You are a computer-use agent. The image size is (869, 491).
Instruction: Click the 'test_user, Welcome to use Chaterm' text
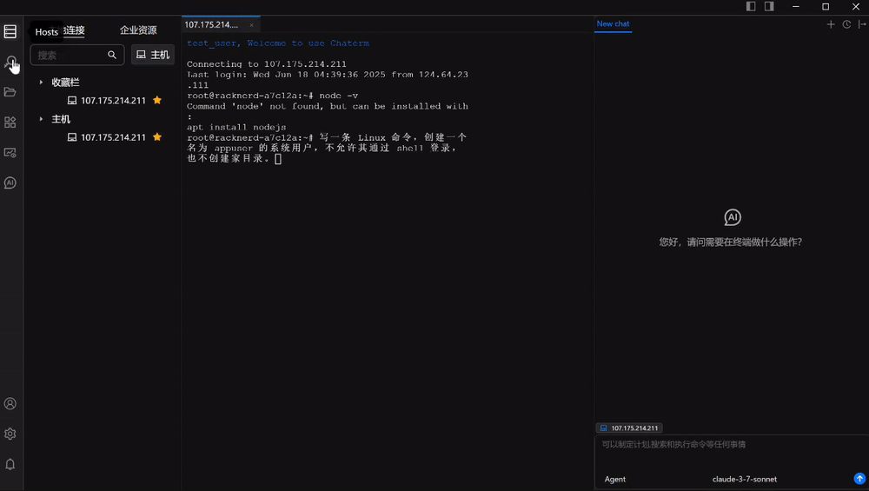[x=278, y=43]
